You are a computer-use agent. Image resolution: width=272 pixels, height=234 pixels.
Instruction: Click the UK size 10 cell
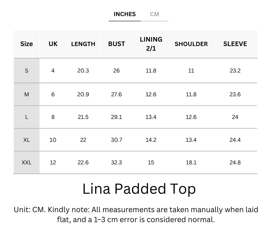53,140
